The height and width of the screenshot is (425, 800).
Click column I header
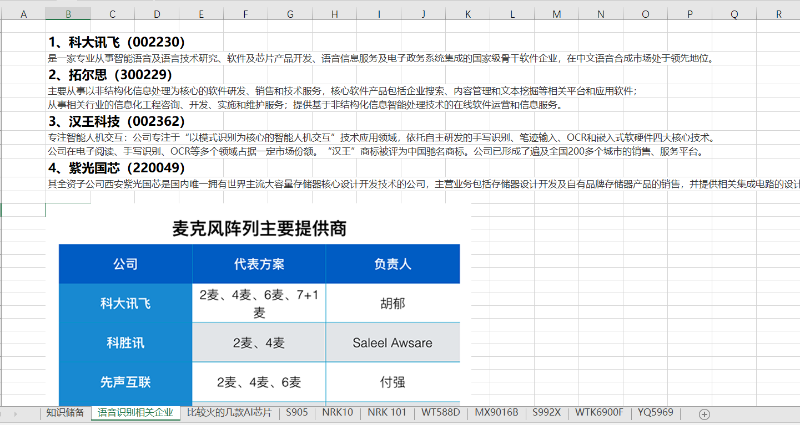click(379, 14)
